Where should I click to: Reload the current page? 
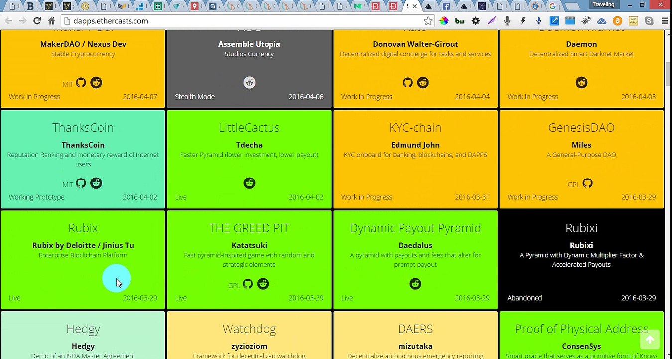point(37,21)
